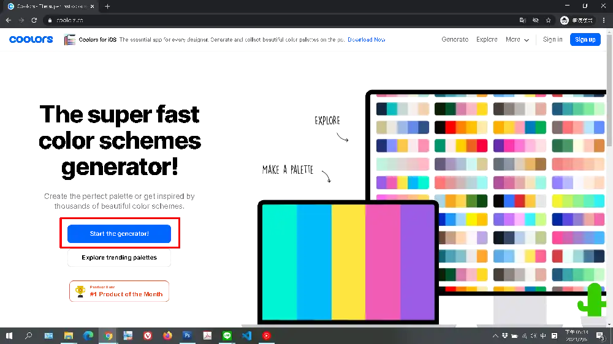The width and height of the screenshot is (613, 344).
Task: Launch Firefox from taskbar
Action: tap(167, 335)
